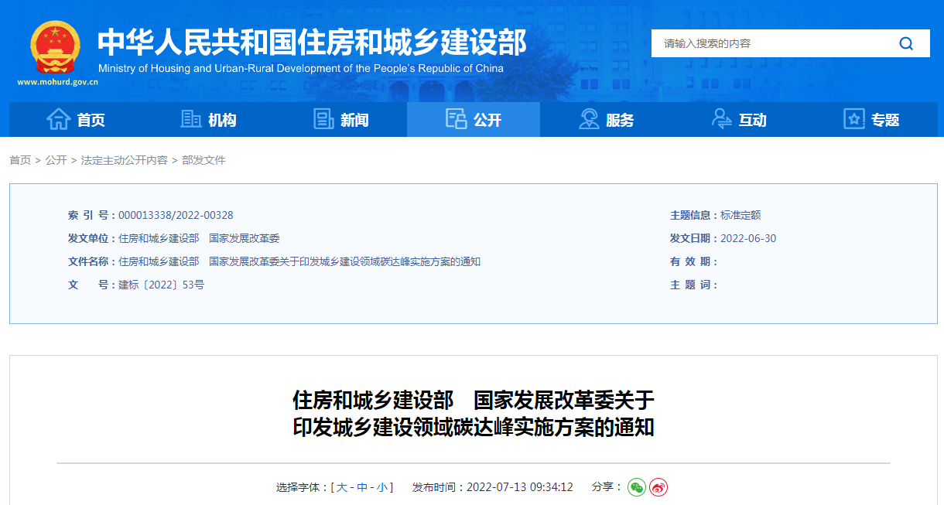Set font size to 大

click(x=342, y=487)
